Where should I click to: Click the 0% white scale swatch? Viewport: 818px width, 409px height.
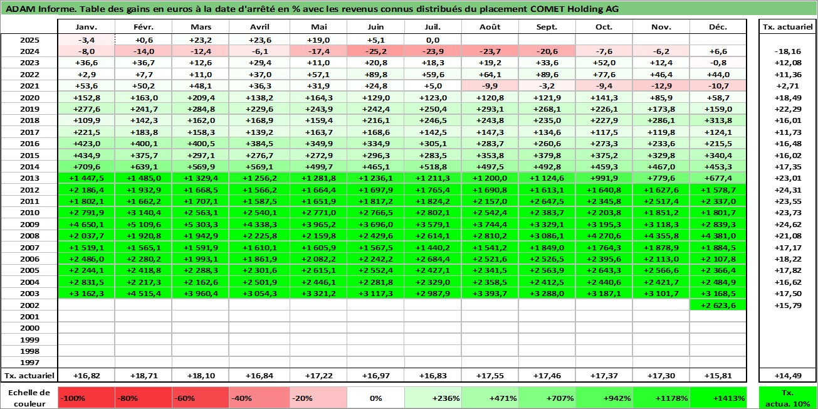tap(375, 398)
